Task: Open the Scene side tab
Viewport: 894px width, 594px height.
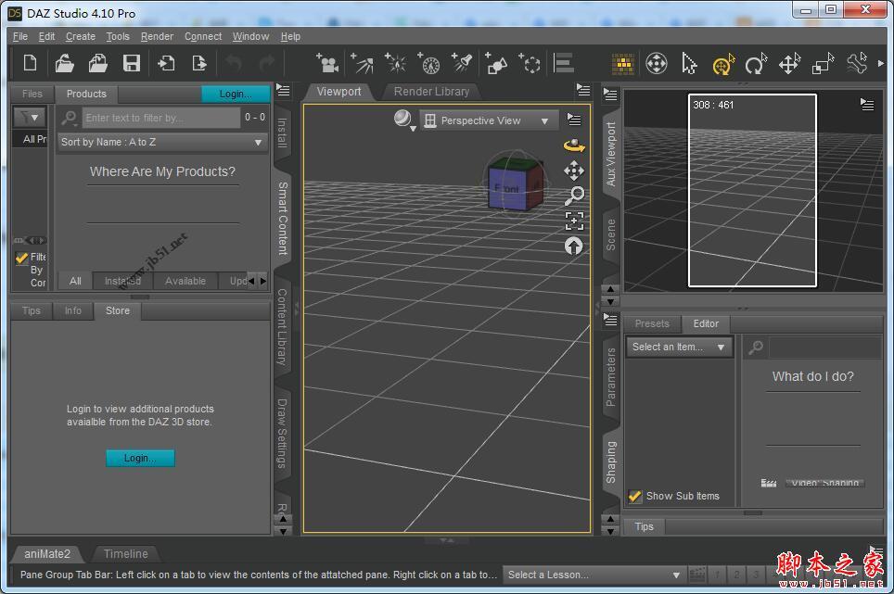Action: click(610, 234)
